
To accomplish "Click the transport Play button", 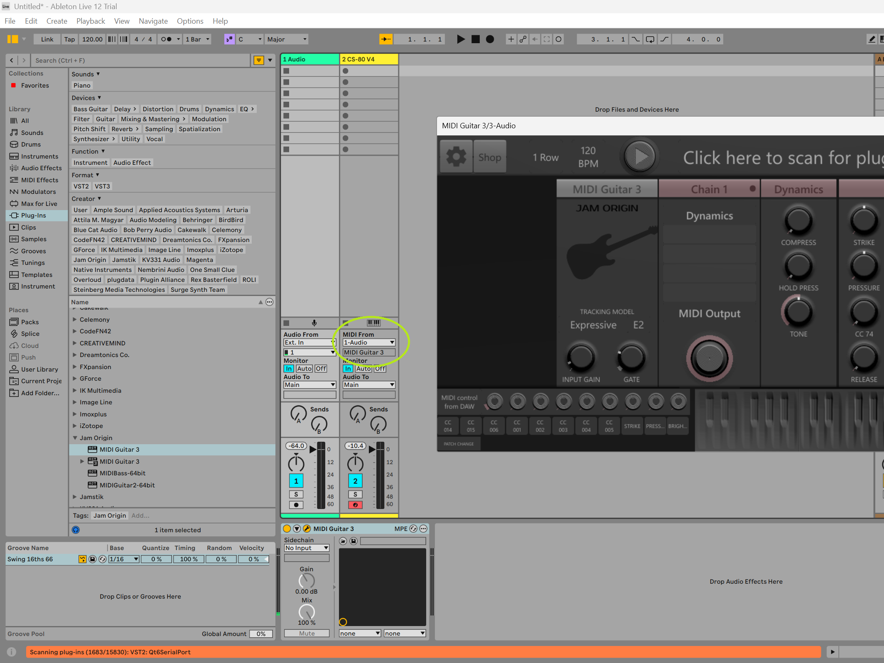I will [x=461, y=39].
